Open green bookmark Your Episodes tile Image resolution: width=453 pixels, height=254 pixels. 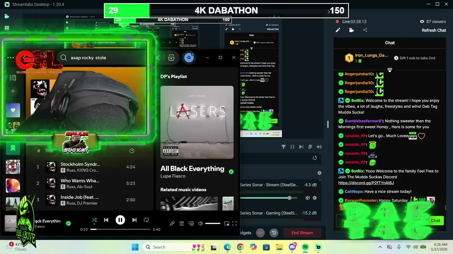click(x=13, y=148)
